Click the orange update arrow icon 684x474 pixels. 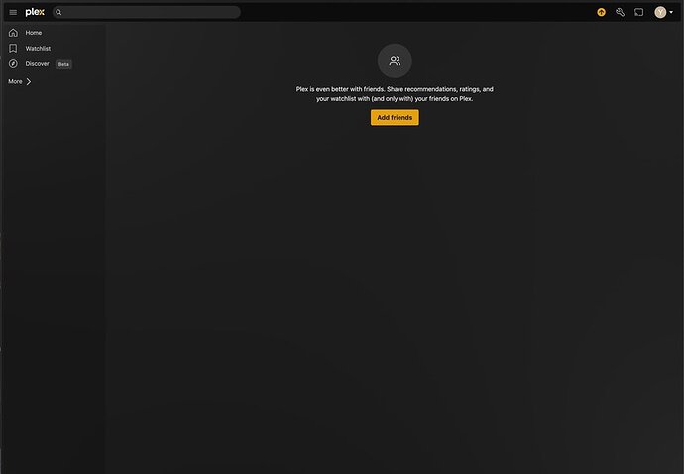(x=601, y=12)
